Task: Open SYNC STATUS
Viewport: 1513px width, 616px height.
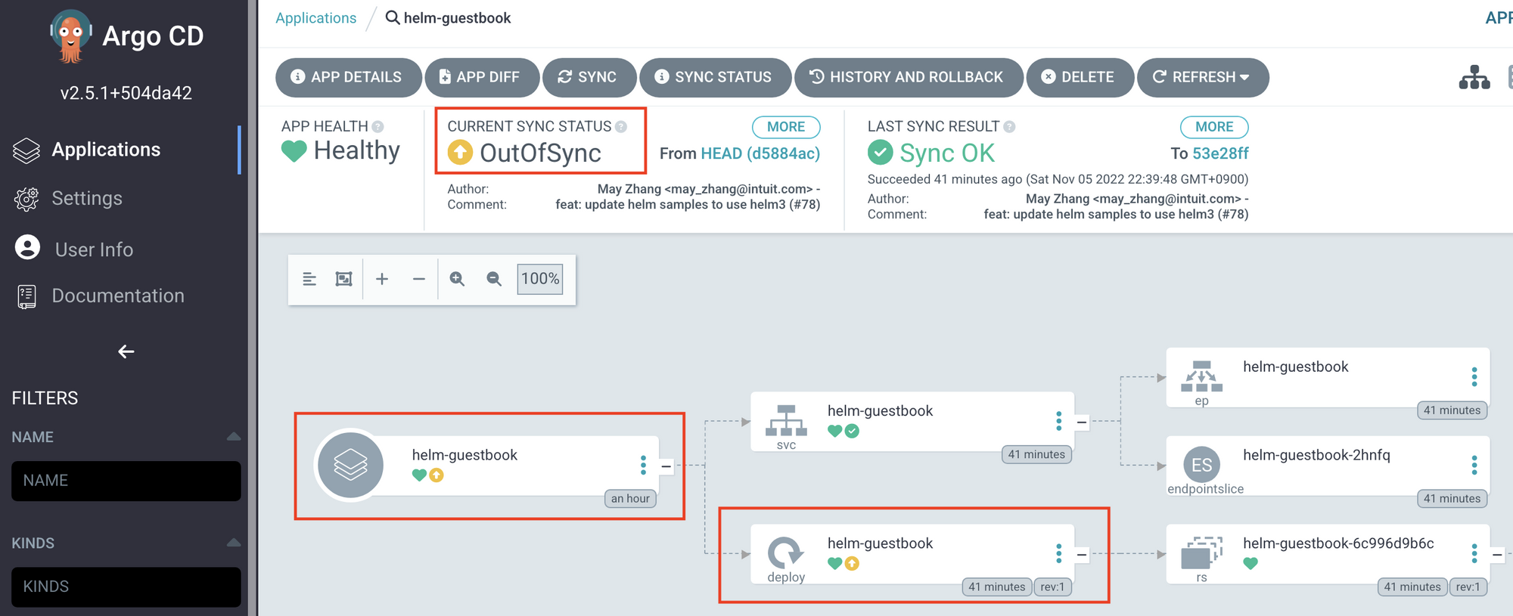Action: (715, 77)
